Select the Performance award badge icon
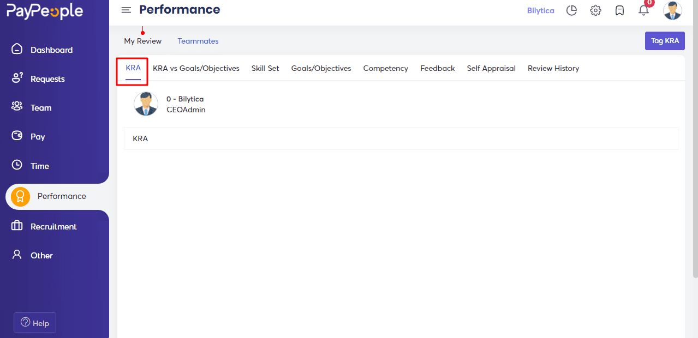Viewport: 698px width, 338px height. coord(21,196)
